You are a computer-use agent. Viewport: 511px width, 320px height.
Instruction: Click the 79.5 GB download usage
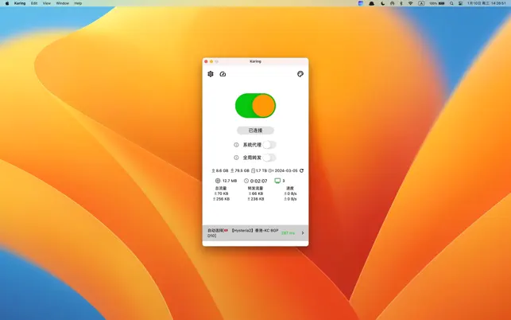click(x=242, y=170)
